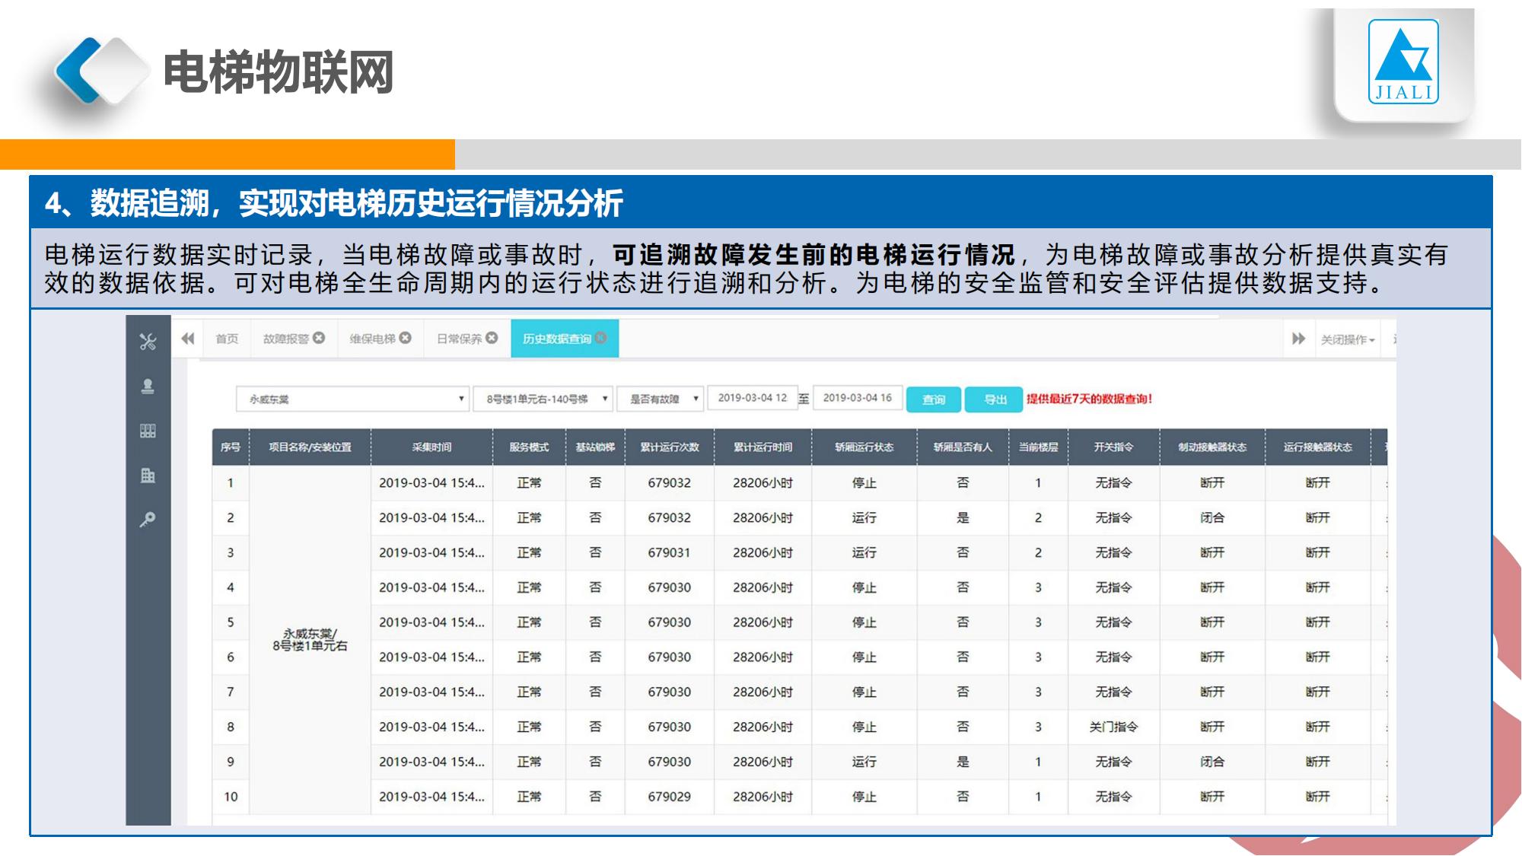Viewport: 1522px width, 856px height.
Task: Close the 历史数据查询 tab via its X
Action: 601,338
